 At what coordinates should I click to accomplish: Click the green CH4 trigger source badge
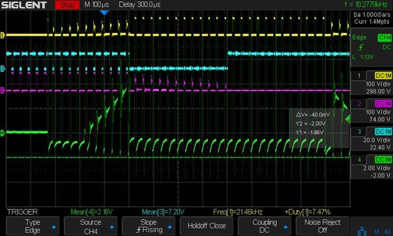[384, 37]
